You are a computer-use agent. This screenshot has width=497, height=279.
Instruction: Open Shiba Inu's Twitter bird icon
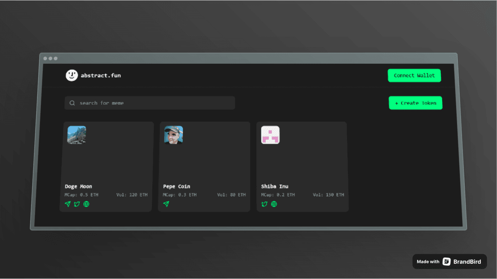coord(265,204)
